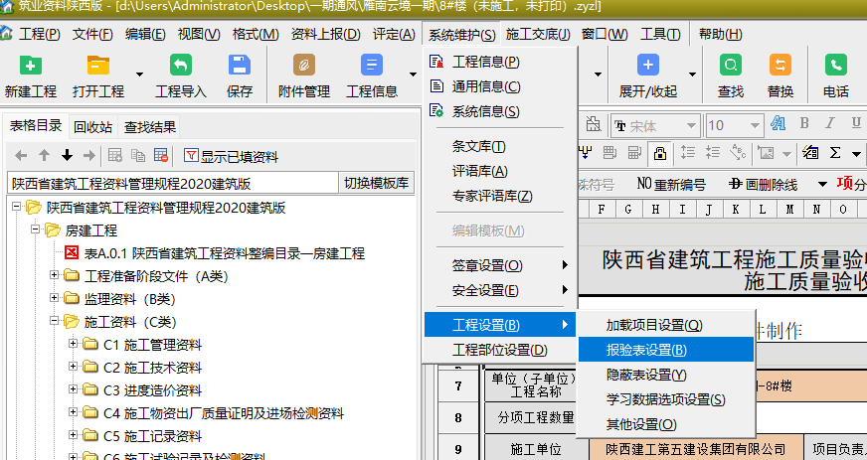This screenshot has height=460, width=867.
Task: Click the 查找 search icon
Action: point(731,67)
